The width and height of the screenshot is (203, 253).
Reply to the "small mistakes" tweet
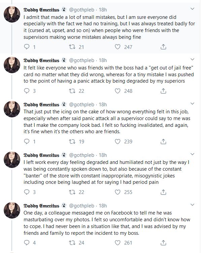coord(28,47)
